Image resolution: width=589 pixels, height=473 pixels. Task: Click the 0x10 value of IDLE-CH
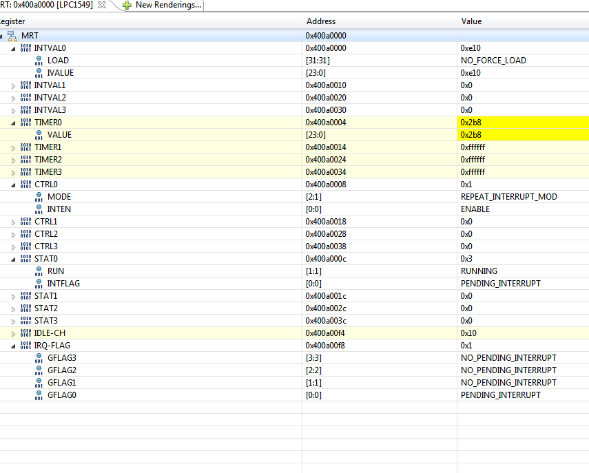click(x=468, y=333)
